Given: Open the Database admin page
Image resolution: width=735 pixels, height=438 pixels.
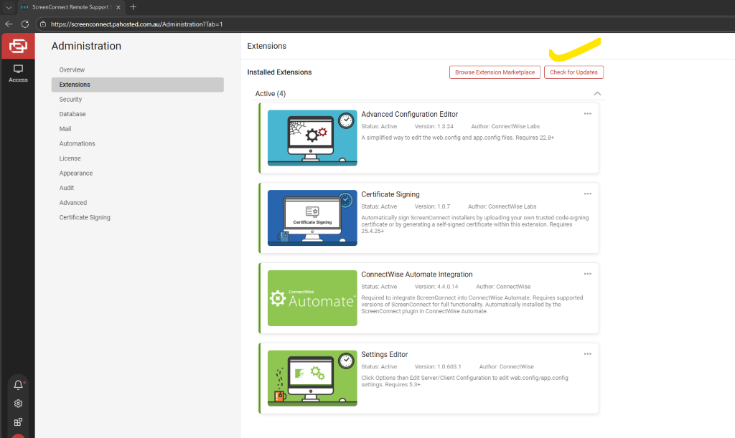Looking at the screenshot, I should (x=72, y=114).
